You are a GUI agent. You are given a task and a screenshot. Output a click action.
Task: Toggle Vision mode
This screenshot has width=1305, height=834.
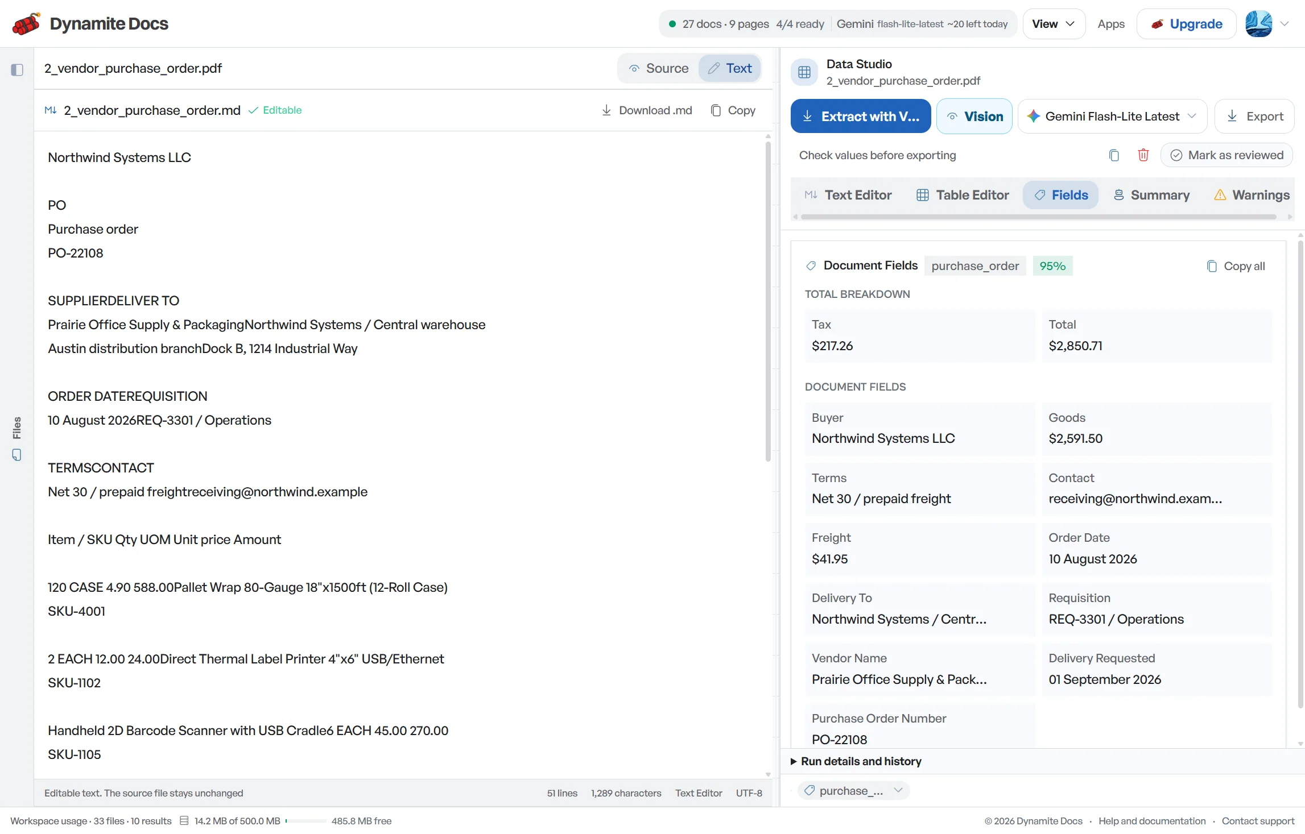(974, 117)
